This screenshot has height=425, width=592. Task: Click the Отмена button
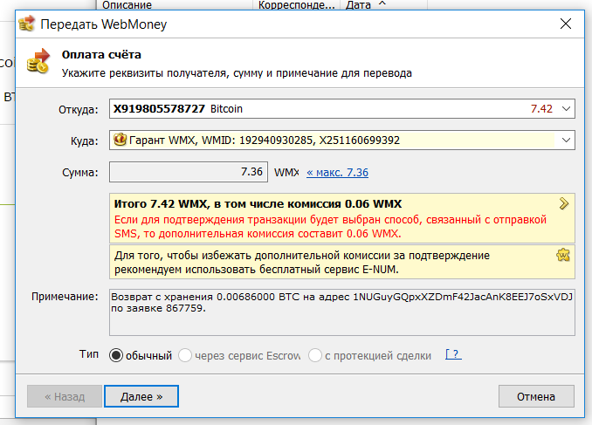pos(535,396)
